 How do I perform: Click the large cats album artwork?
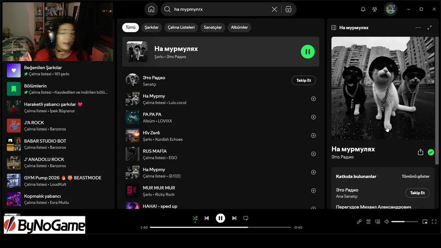[x=383, y=88]
